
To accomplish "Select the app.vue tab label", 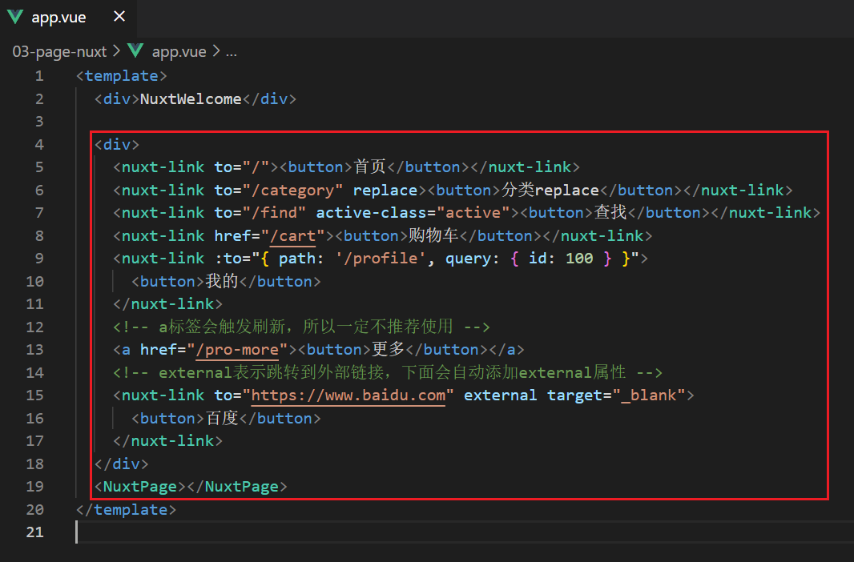I will tap(58, 18).
